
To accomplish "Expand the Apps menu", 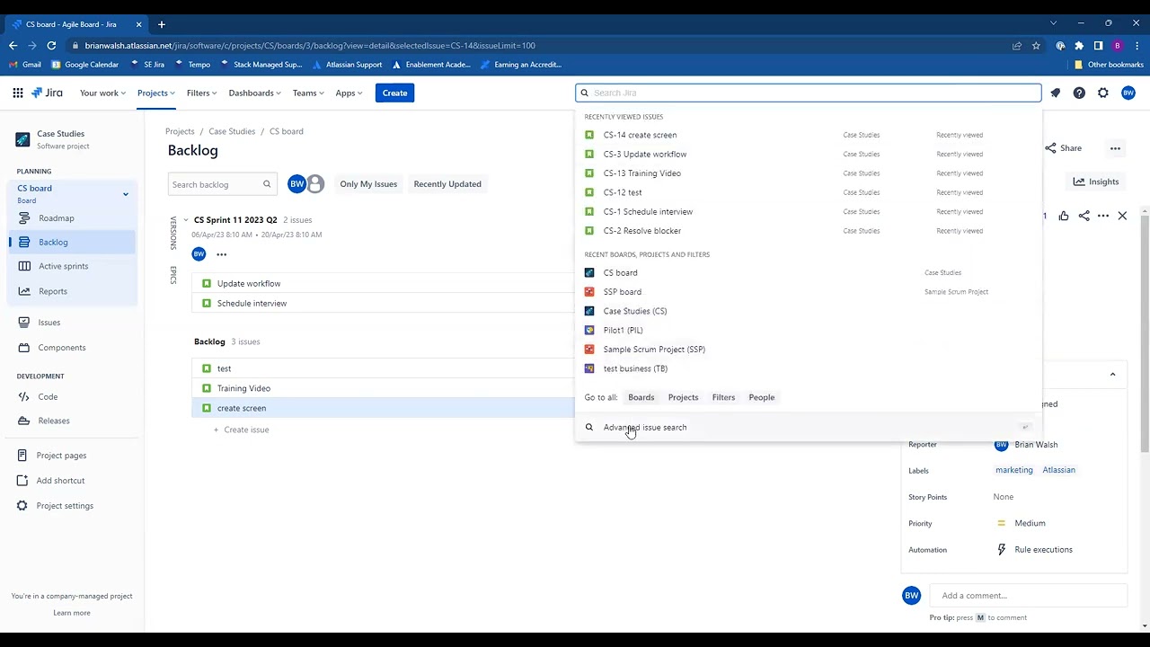I will click(349, 93).
